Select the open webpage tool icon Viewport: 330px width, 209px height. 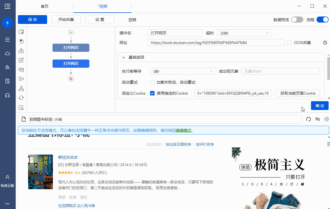click(x=21, y=32)
